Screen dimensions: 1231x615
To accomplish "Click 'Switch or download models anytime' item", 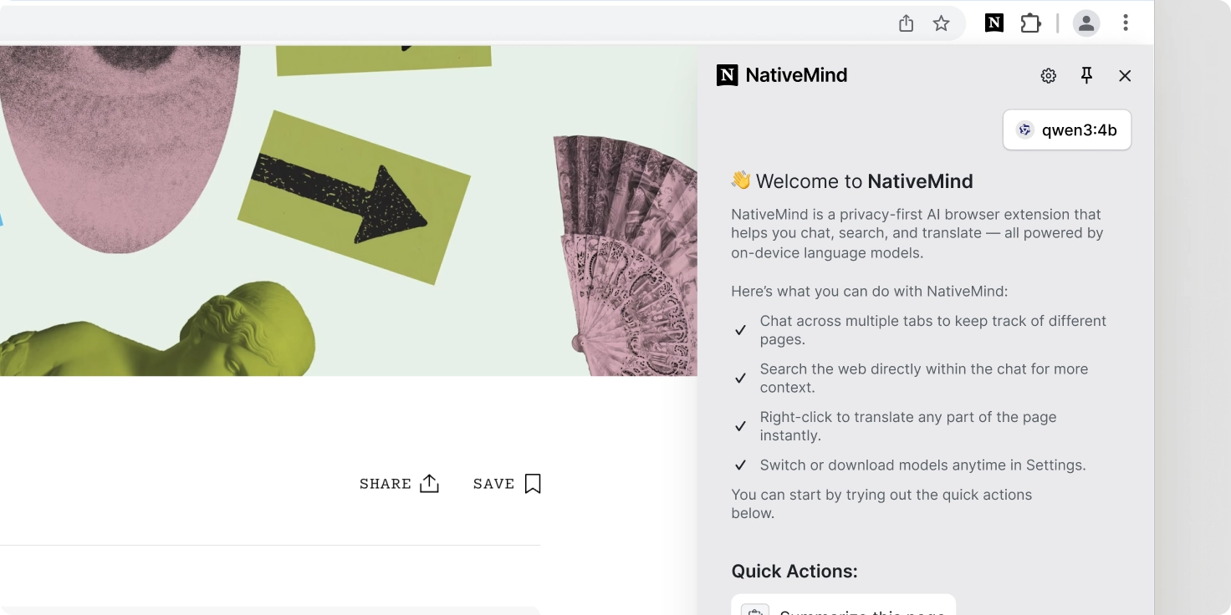I will click(909, 465).
